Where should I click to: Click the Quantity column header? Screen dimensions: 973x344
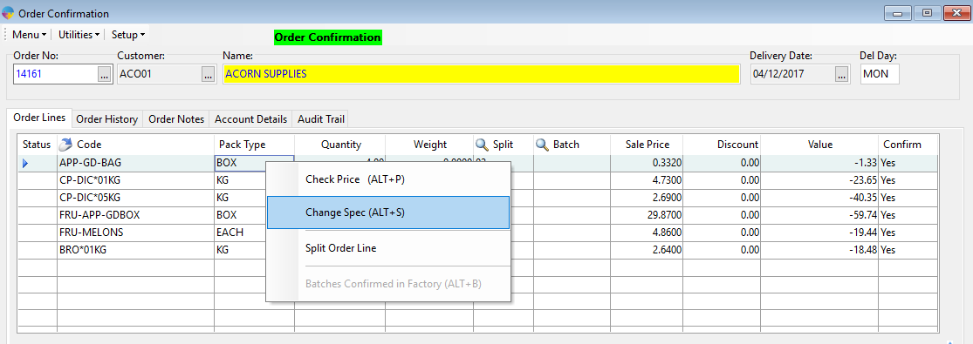(340, 145)
